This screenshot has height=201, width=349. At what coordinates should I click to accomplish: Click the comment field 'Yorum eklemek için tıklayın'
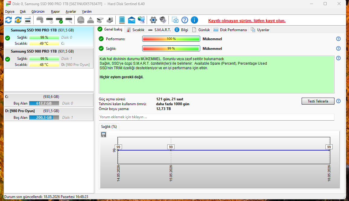(x=216, y=117)
